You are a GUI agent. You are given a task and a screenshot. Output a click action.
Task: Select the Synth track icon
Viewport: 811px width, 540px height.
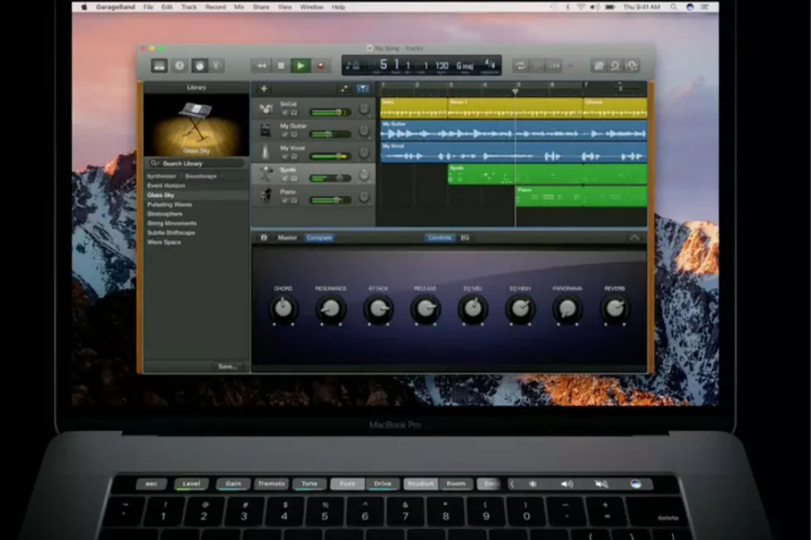(266, 174)
